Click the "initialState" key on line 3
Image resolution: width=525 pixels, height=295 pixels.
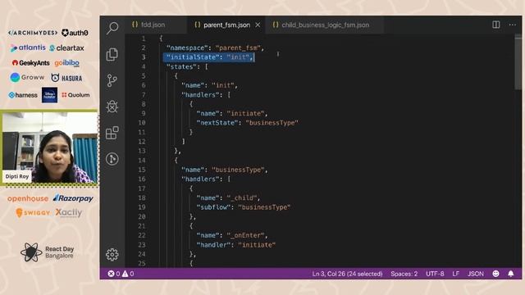click(193, 57)
